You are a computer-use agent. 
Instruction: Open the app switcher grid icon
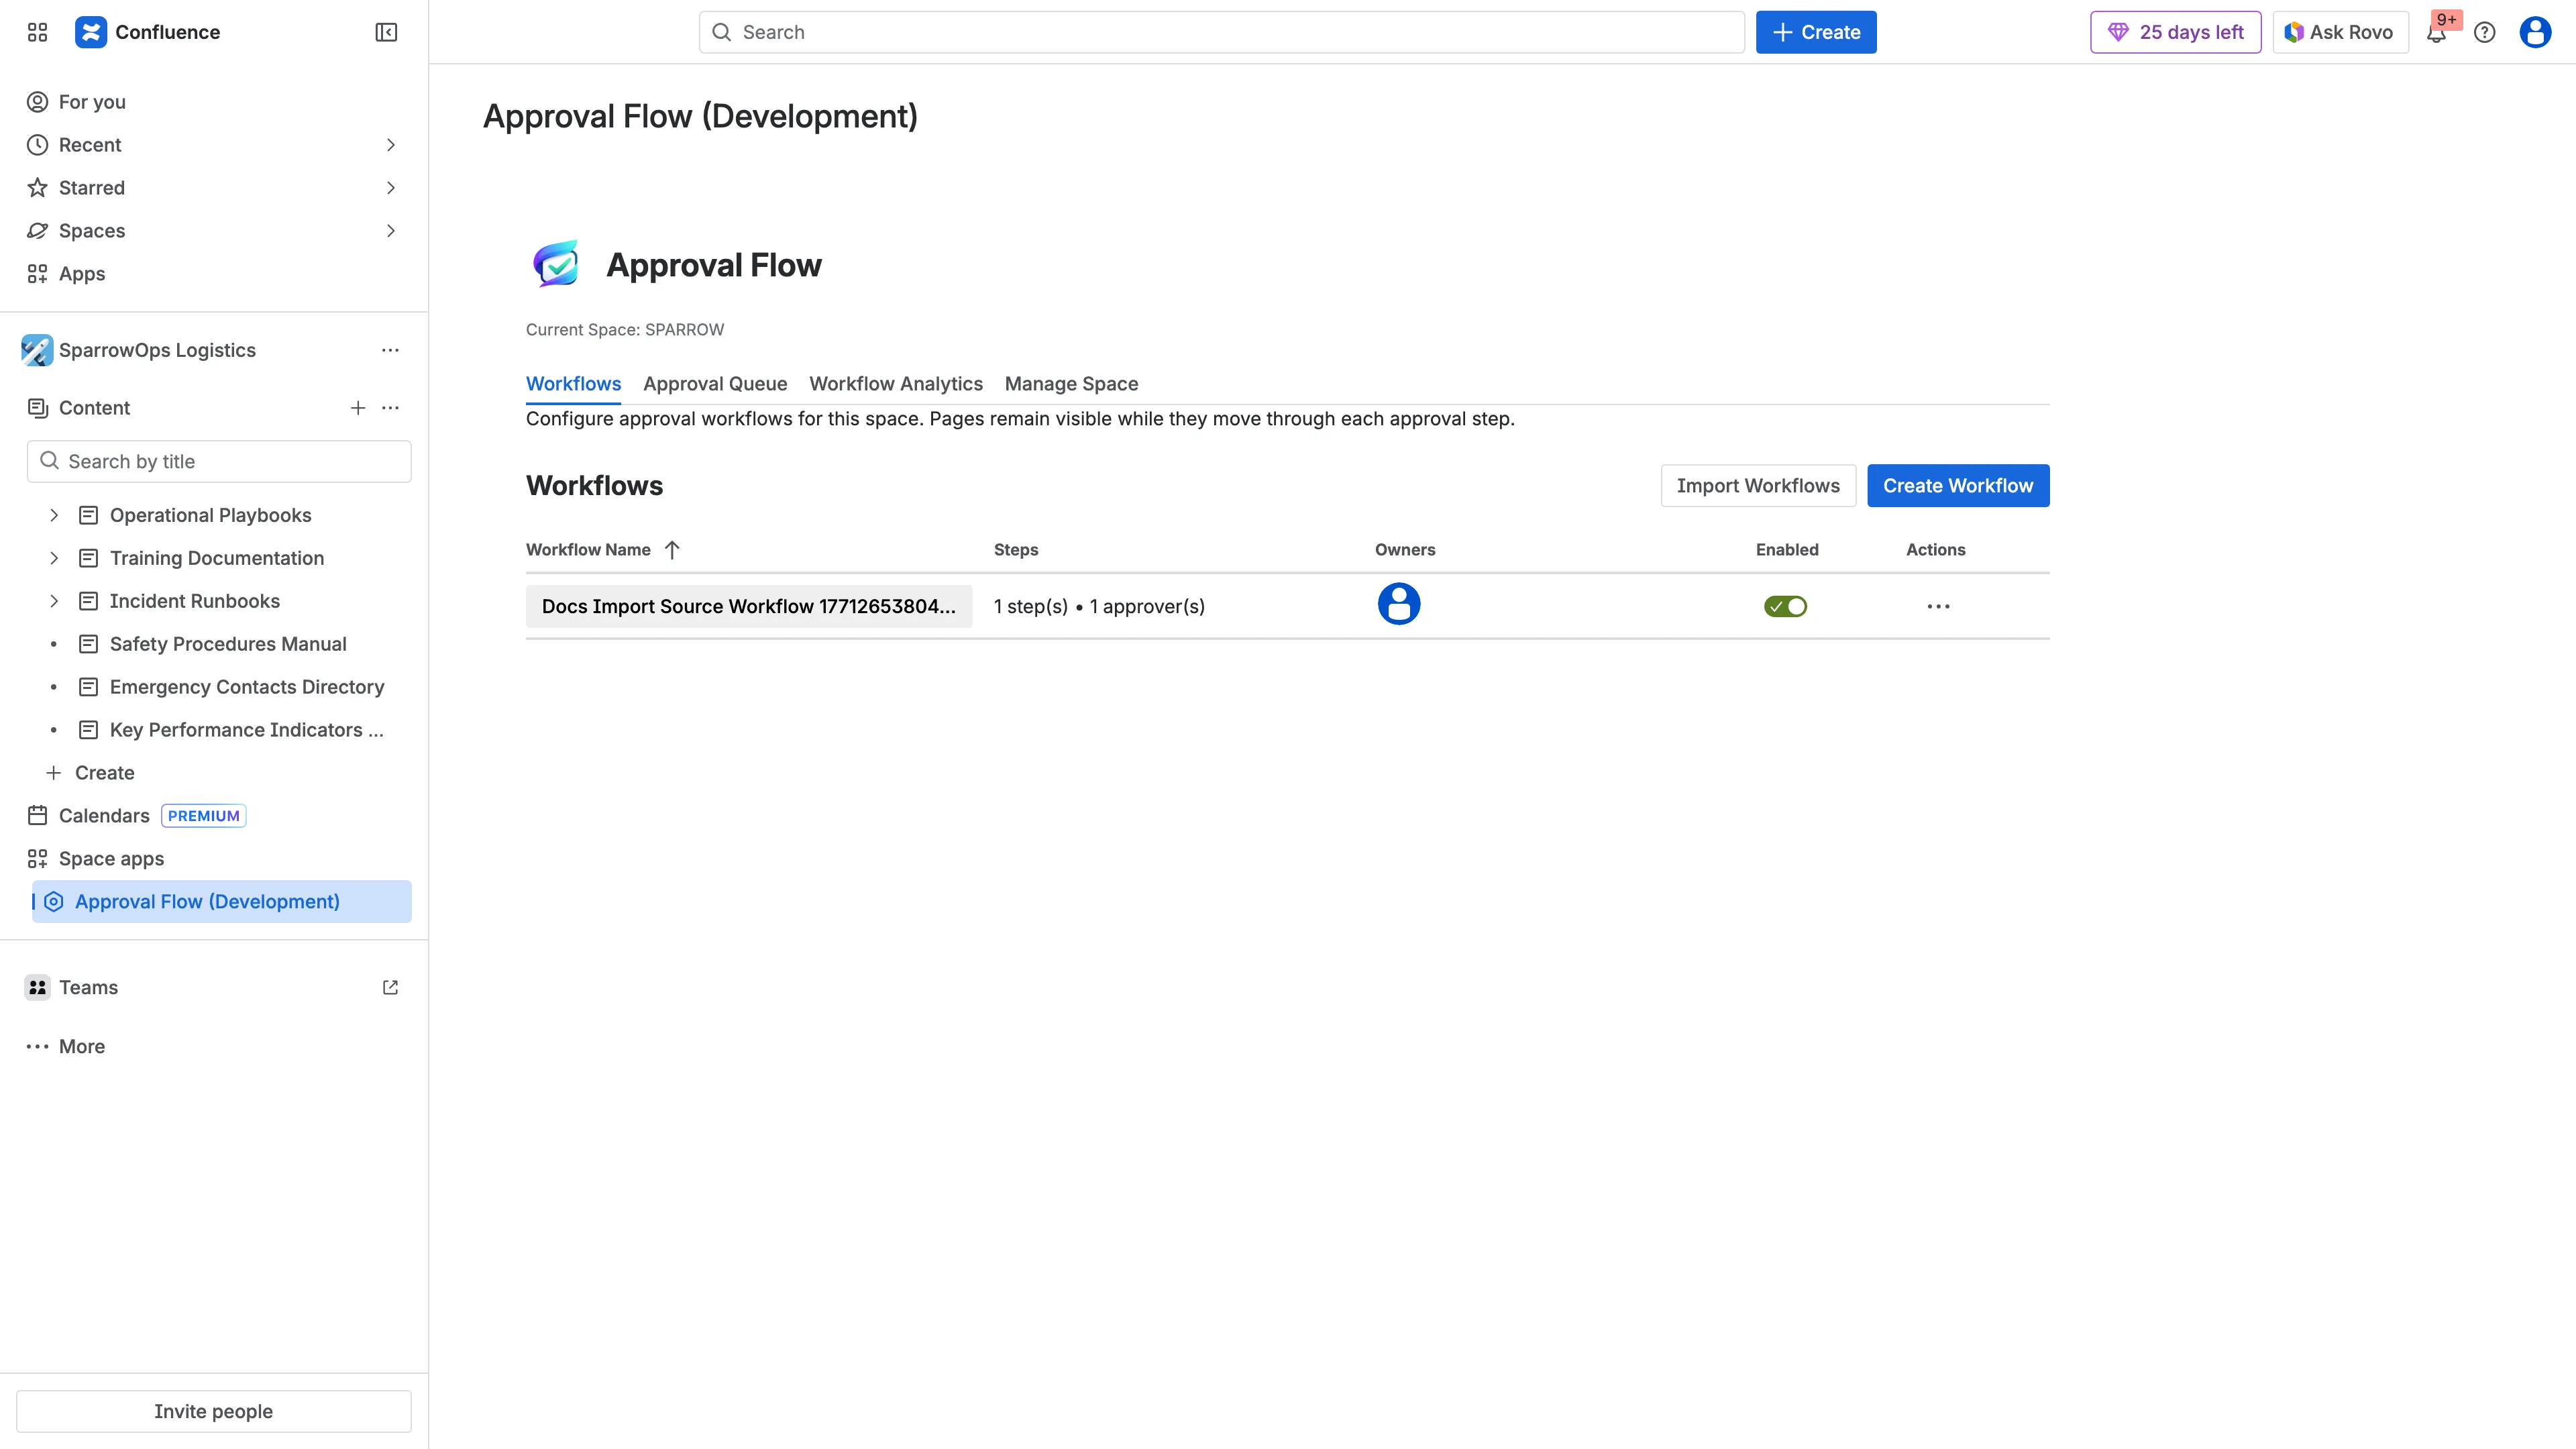(37, 31)
